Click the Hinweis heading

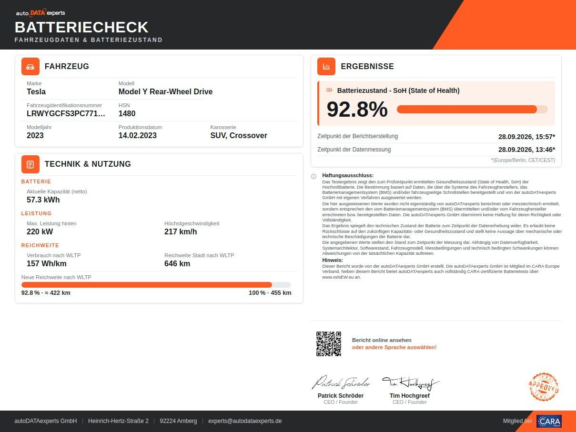pos(333,260)
